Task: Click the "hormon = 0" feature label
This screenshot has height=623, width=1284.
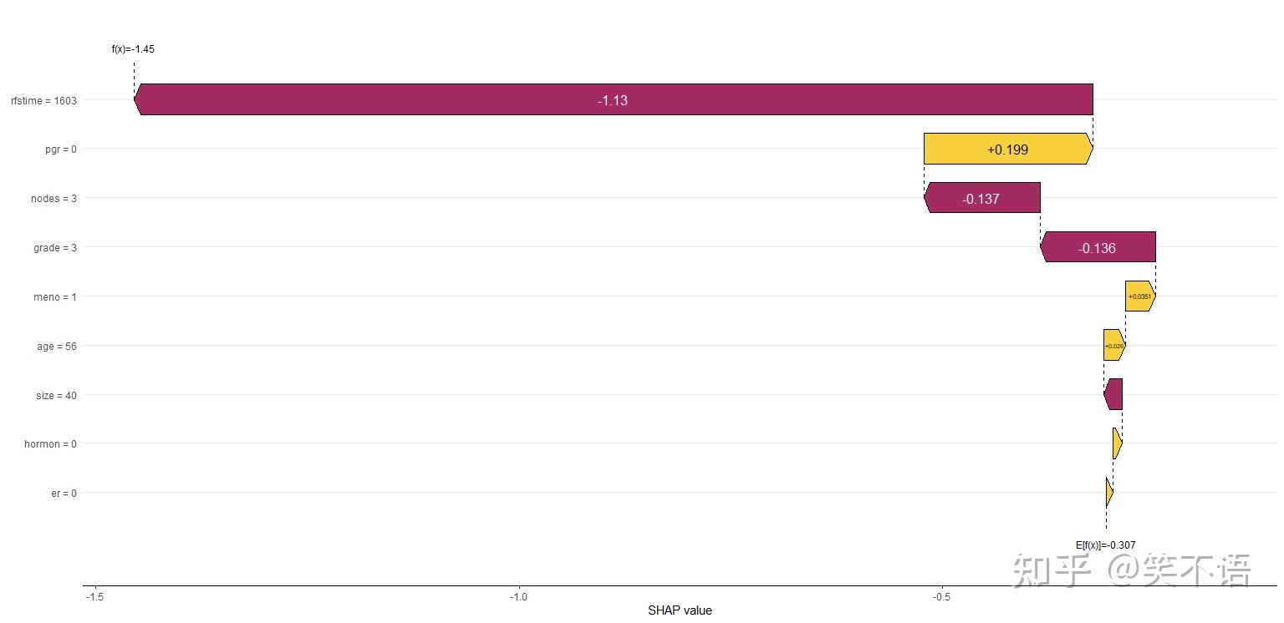Action: coord(50,444)
